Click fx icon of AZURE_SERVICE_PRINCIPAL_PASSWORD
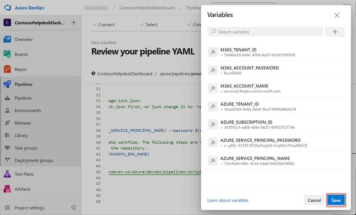The width and height of the screenshot is (356, 215). coord(213,143)
